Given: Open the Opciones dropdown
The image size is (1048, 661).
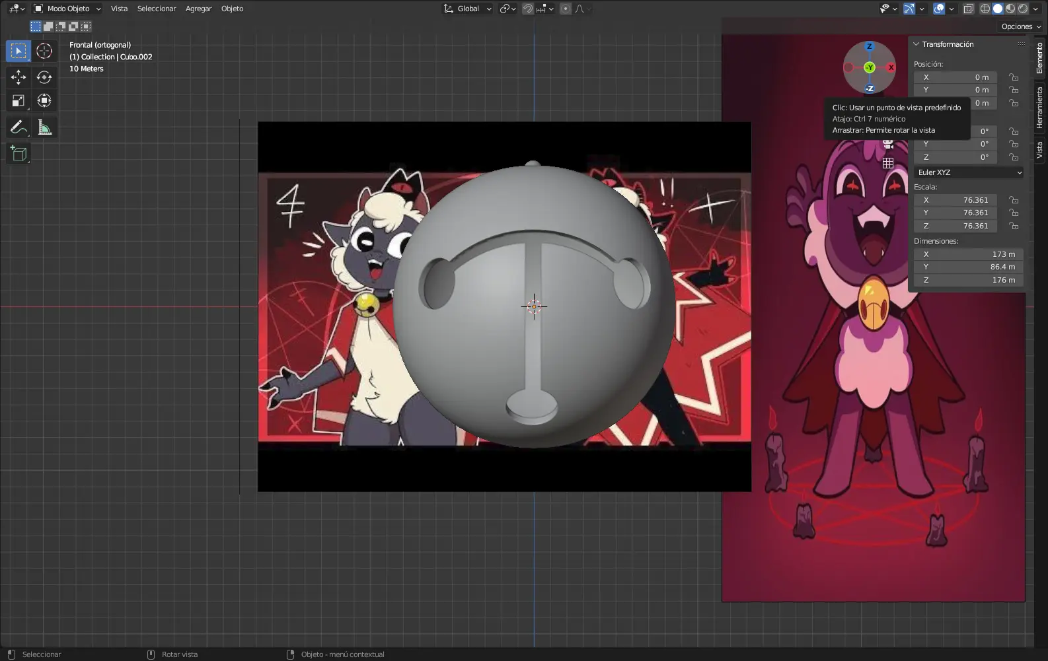Looking at the screenshot, I should [1021, 26].
